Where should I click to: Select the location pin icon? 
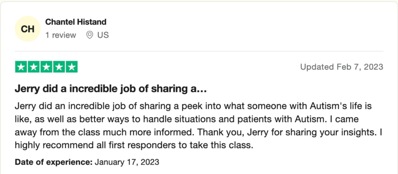89,35
